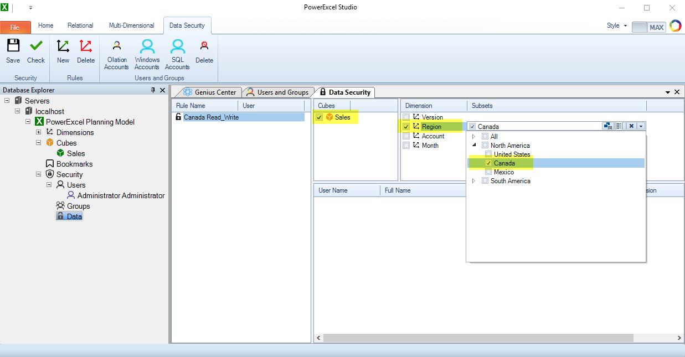The image size is (685, 357).
Task: Clear the Canada subset selection with X
Action: click(x=631, y=126)
